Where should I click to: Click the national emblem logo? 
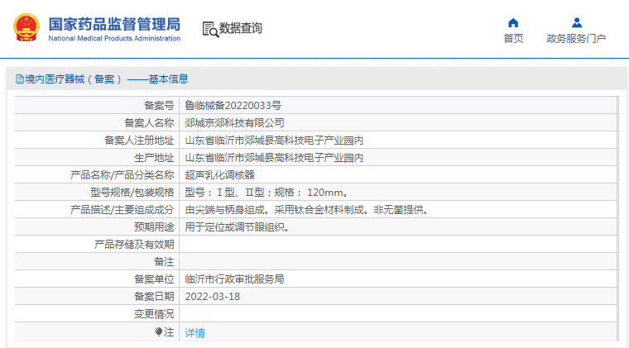click(x=26, y=29)
